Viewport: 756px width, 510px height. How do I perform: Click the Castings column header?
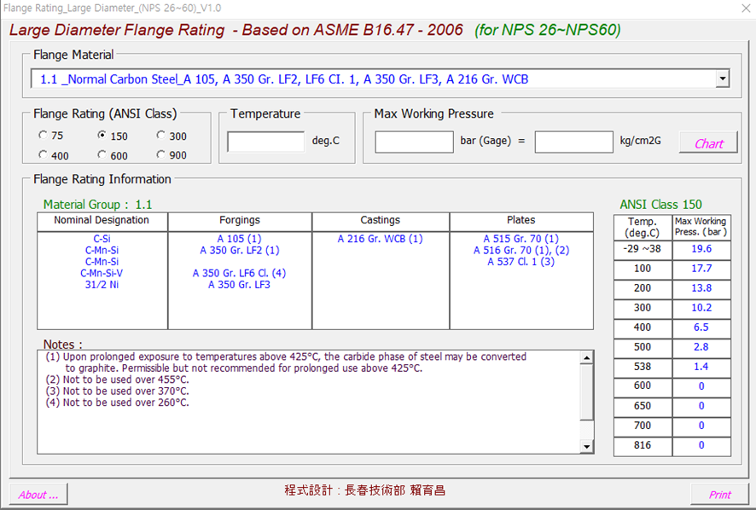(381, 220)
